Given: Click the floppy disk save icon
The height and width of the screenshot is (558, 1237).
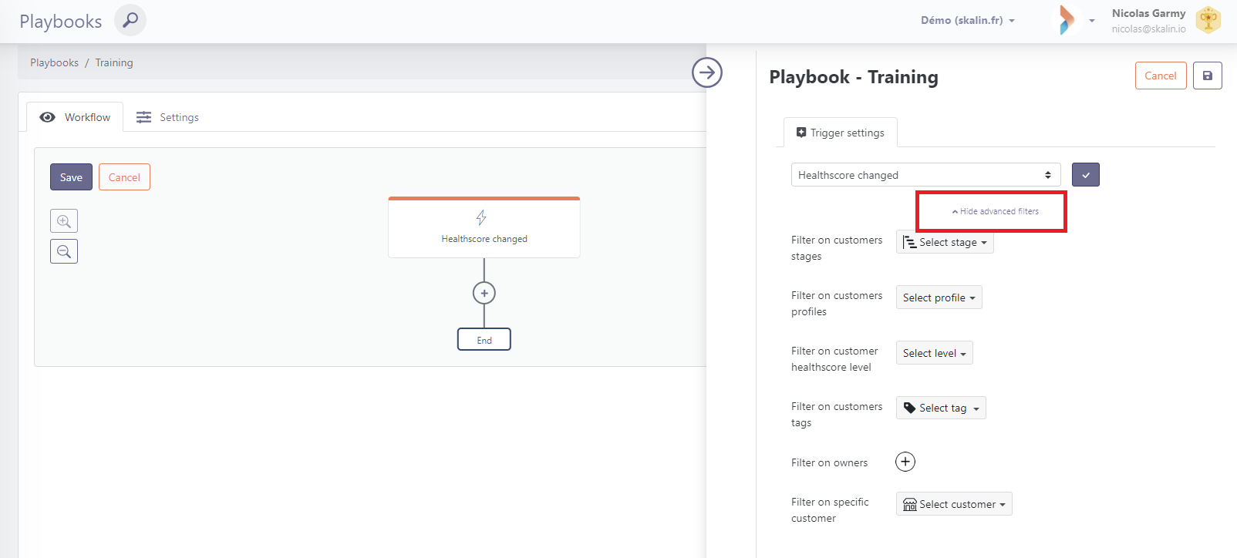Looking at the screenshot, I should click(x=1207, y=76).
